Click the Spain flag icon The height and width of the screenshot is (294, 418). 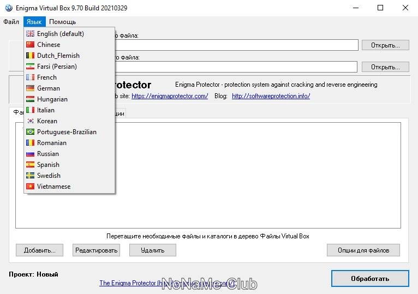point(30,165)
